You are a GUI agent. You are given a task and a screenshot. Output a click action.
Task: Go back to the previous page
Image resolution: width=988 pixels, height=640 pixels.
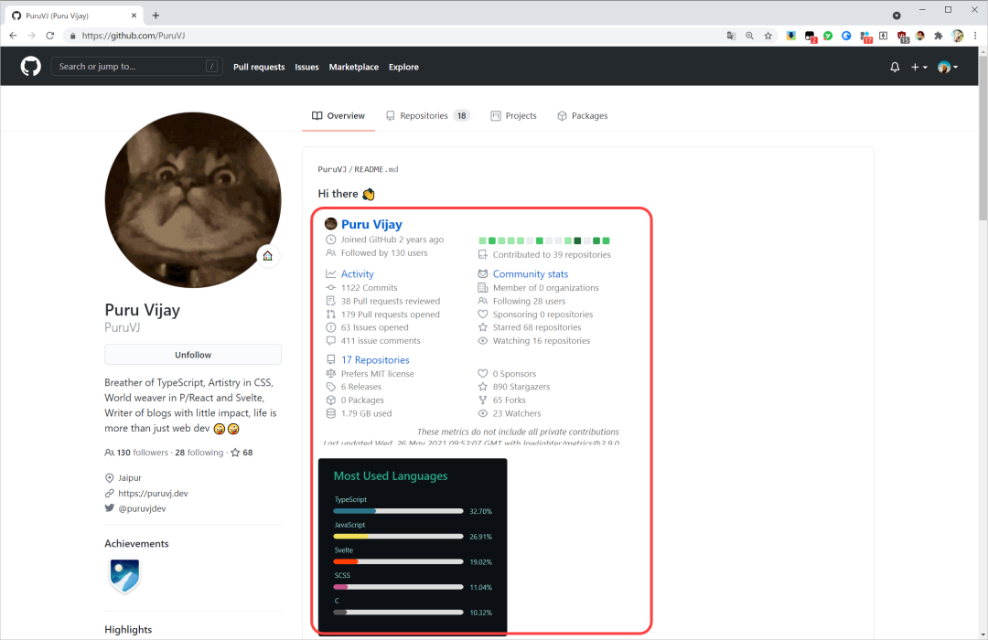(x=13, y=36)
